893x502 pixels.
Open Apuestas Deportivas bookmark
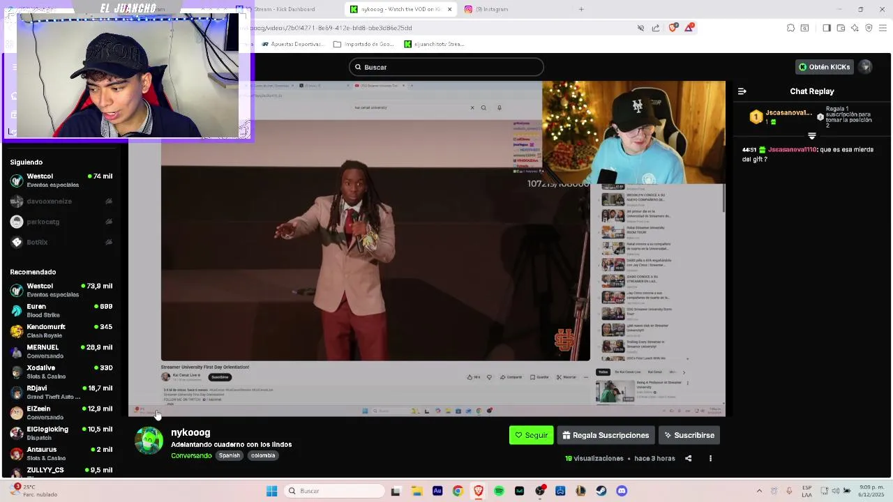click(293, 44)
